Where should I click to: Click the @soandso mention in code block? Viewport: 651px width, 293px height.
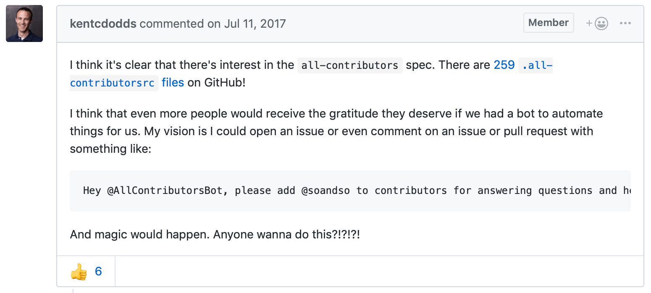pyautogui.click(x=325, y=191)
